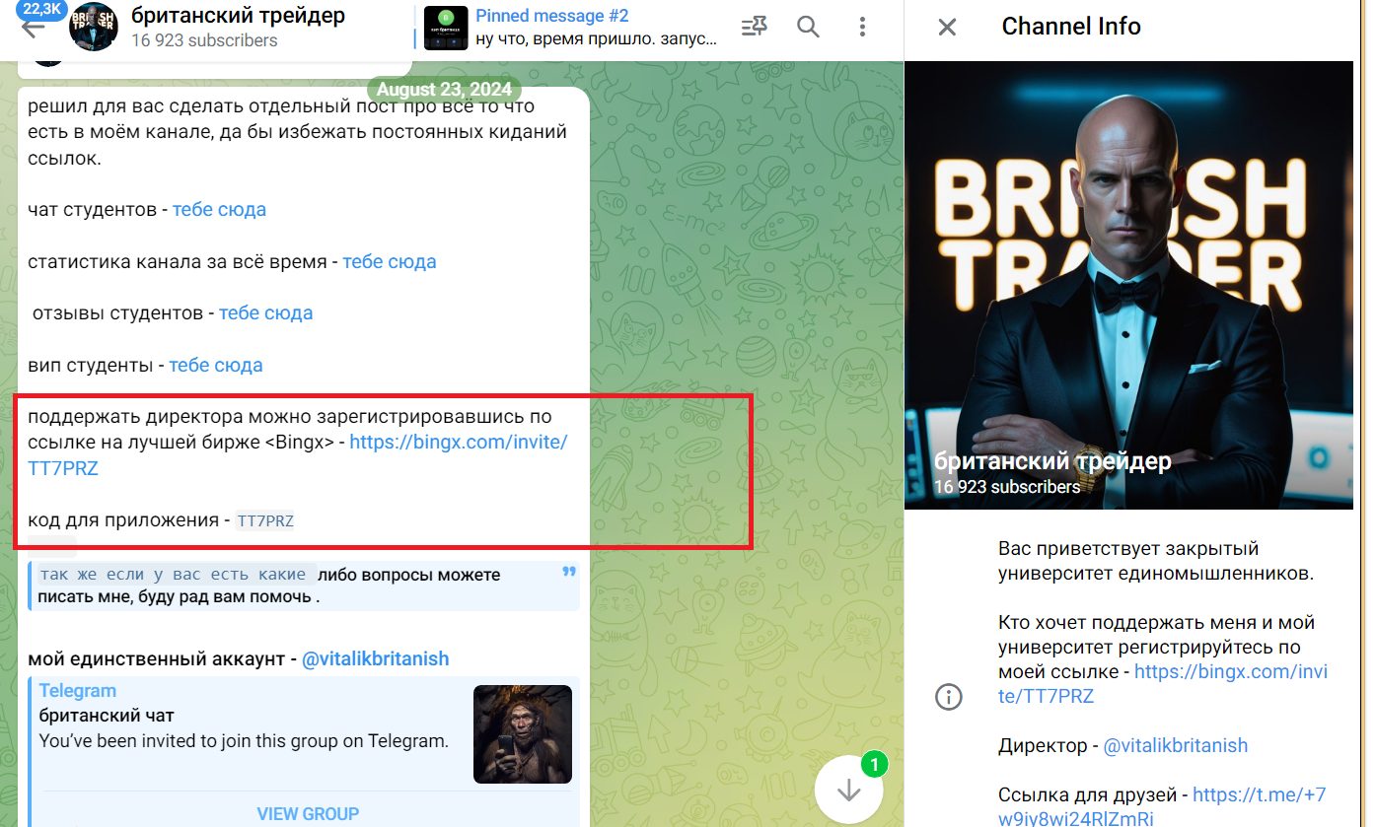
Task: Open the three-dot more options menu
Action: [x=863, y=28]
